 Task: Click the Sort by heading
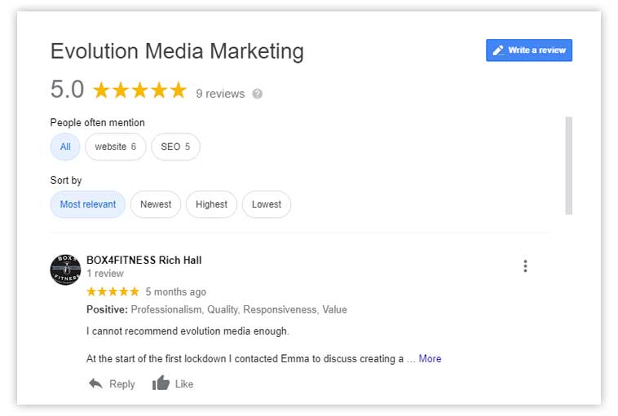click(66, 180)
